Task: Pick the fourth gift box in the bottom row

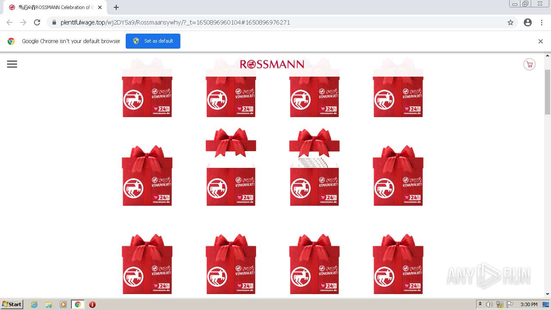Action: click(x=398, y=264)
